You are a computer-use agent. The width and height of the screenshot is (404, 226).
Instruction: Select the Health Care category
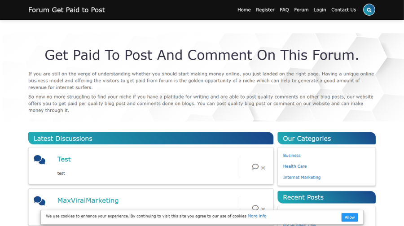[x=295, y=166]
